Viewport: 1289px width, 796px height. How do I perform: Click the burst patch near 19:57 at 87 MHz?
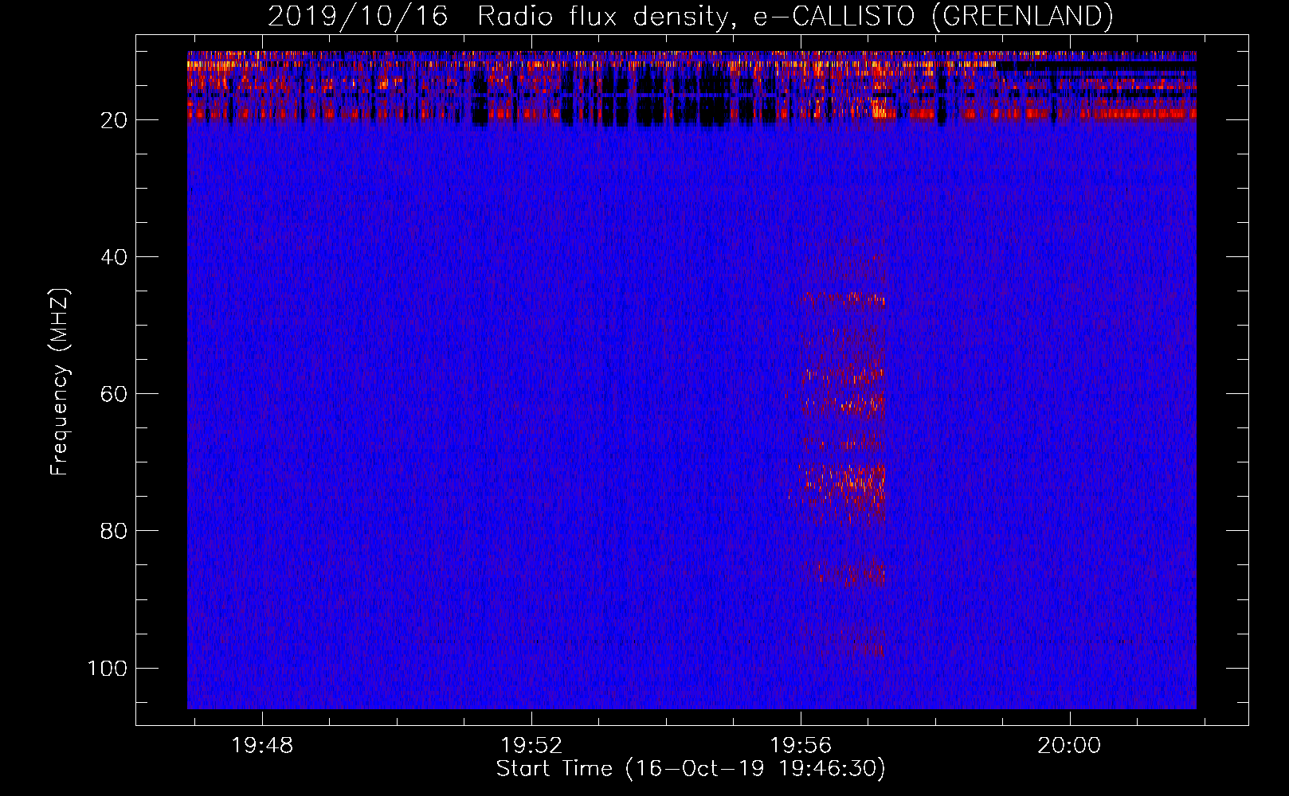click(846, 573)
